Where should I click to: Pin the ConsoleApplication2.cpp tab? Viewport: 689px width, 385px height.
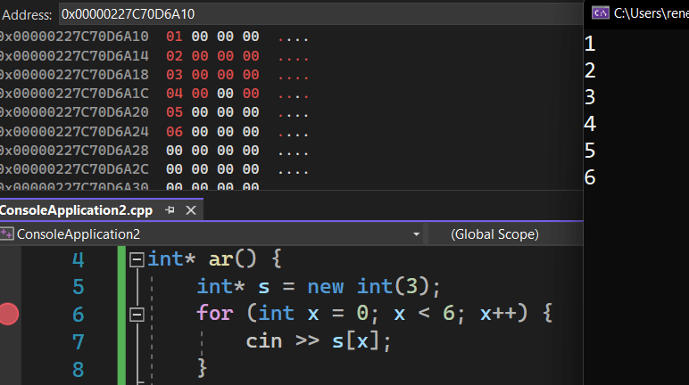pos(170,210)
